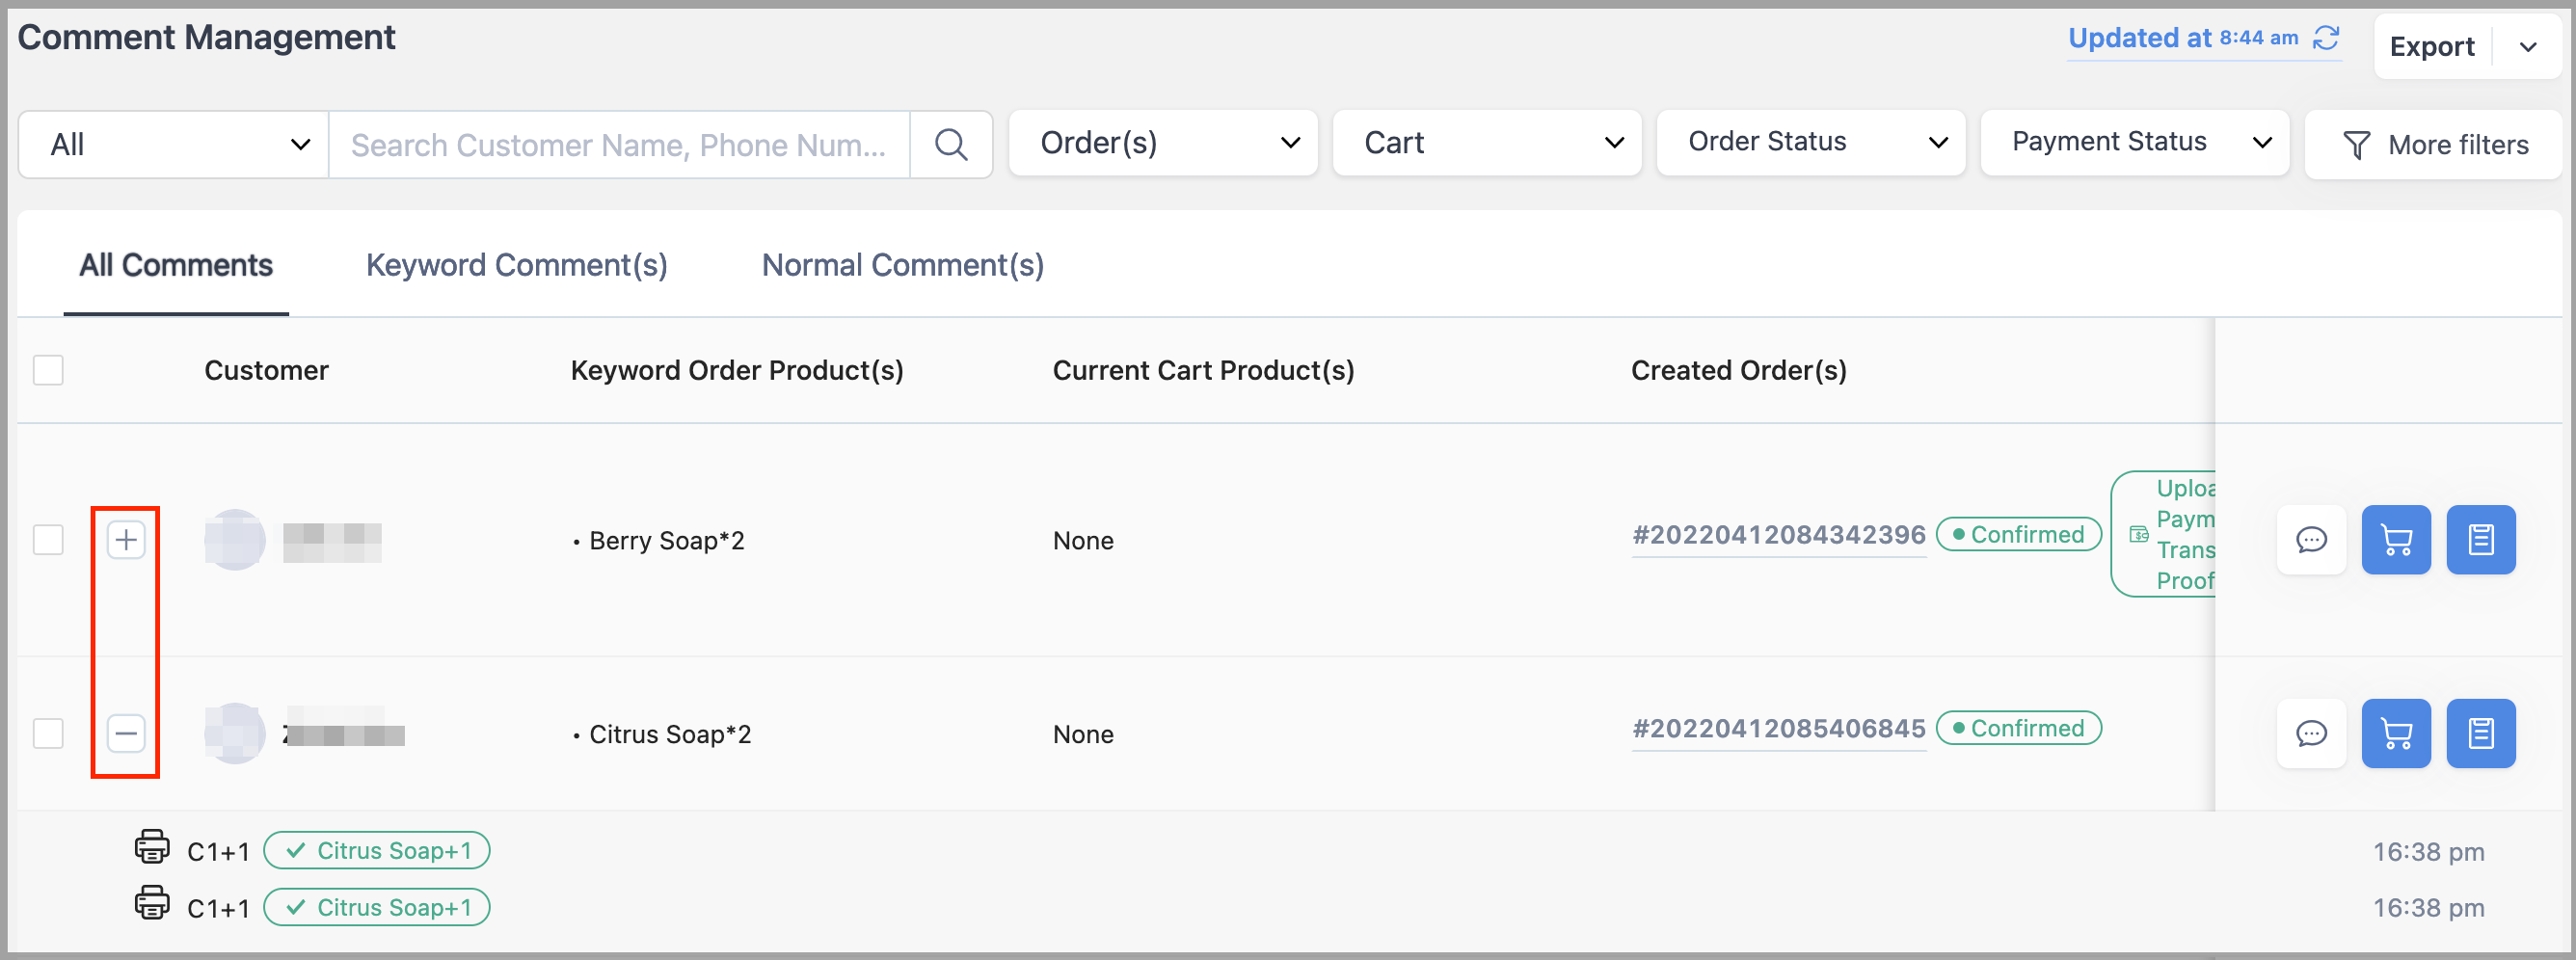
Task: Toggle the select-all checkbox in header
Action: (x=48, y=370)
